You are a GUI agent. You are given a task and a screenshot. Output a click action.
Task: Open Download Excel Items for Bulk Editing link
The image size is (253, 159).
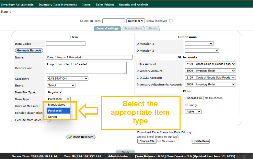[x=164, y=132]
